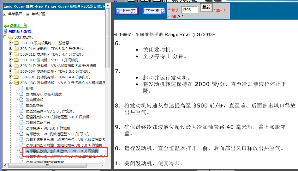Image resolution: width=298 pixels, height=171 pixels.
Task: Open 冷却系统部分放油、加油和放气 V8 5.0 升汽油机
Action: pos(64,145)
